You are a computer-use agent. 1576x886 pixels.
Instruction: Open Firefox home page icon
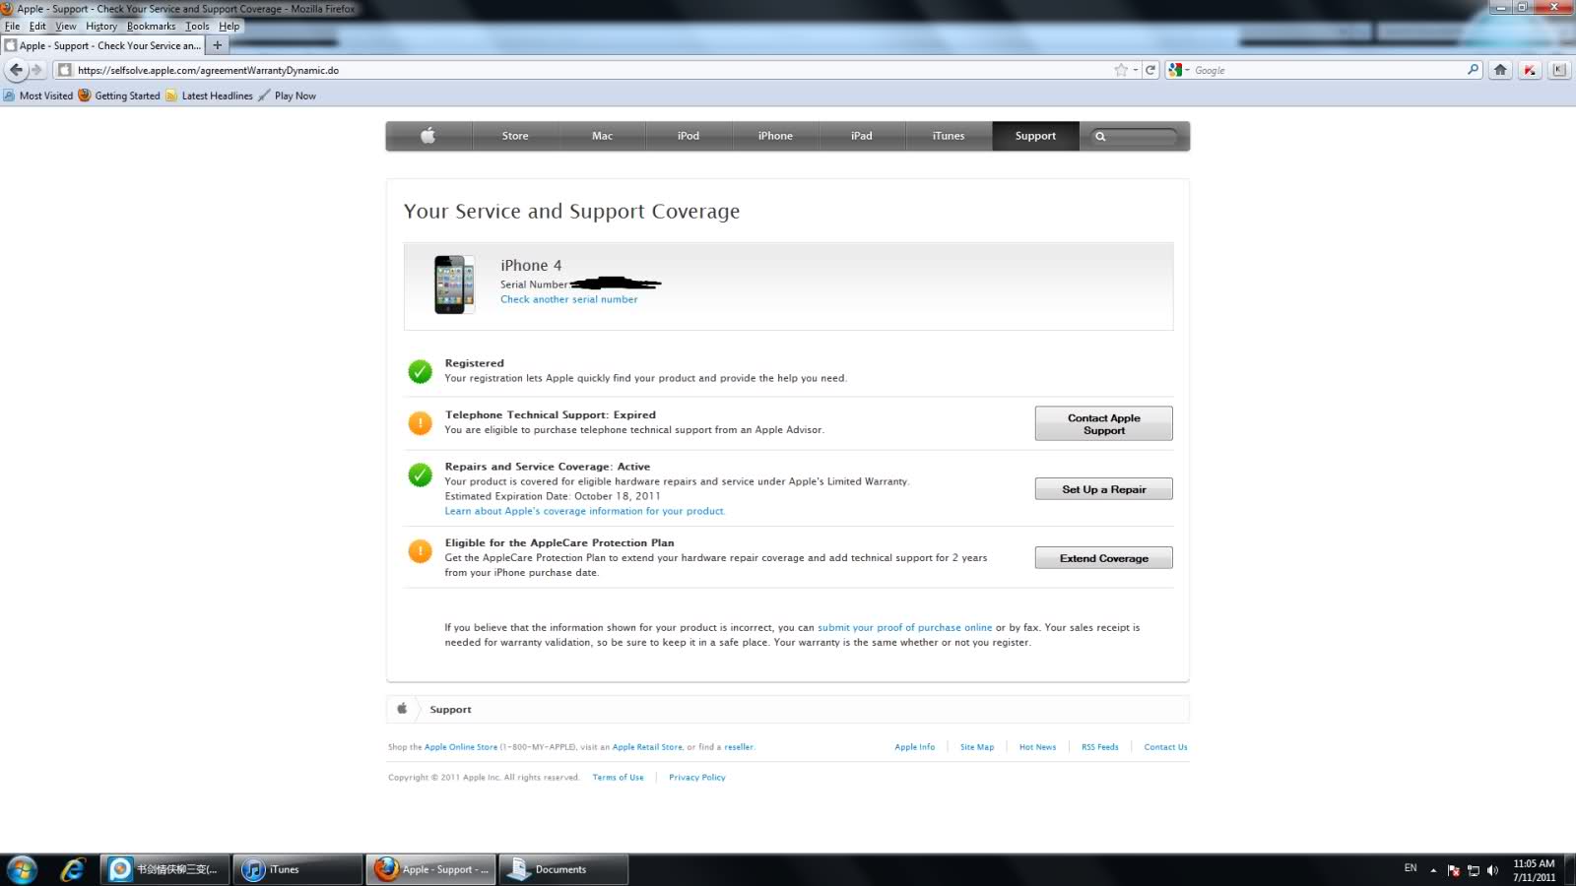tap(1500, 70)
